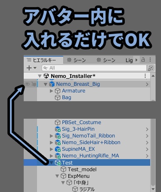
Task: Click the Sig_3-HairPin prefab icon
Action: pyautogui.click(x=58, y=129)
